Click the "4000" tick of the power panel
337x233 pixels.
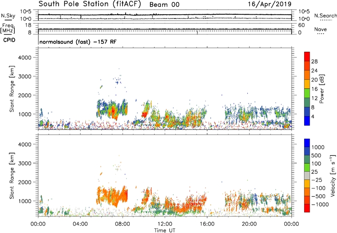(24, 58)
